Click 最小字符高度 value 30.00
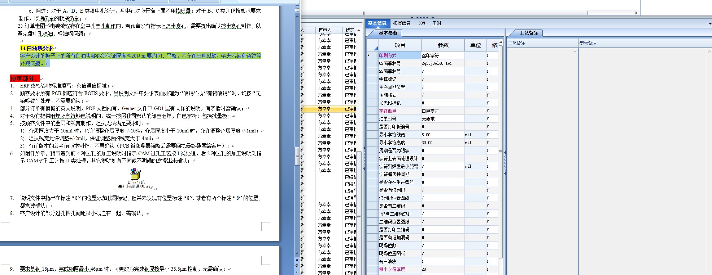 [x=443, y=143]
